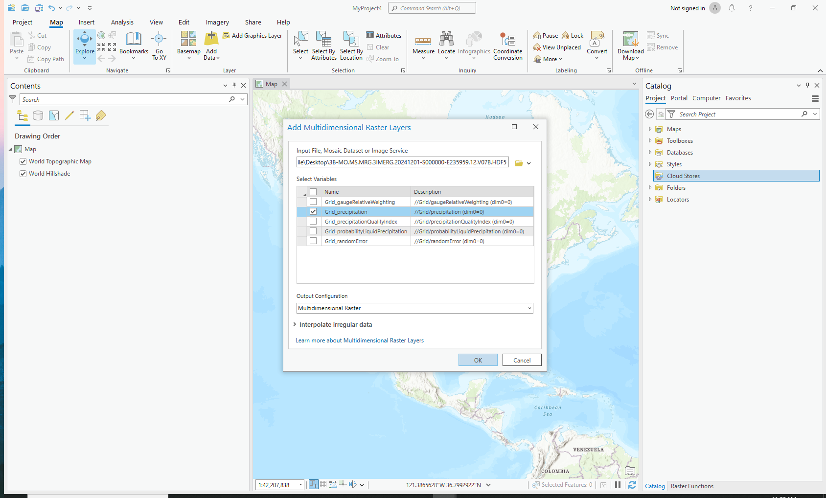Screen dimensions: 826x498
Task: Click browse folder icon beside input file
Action: 519,163
